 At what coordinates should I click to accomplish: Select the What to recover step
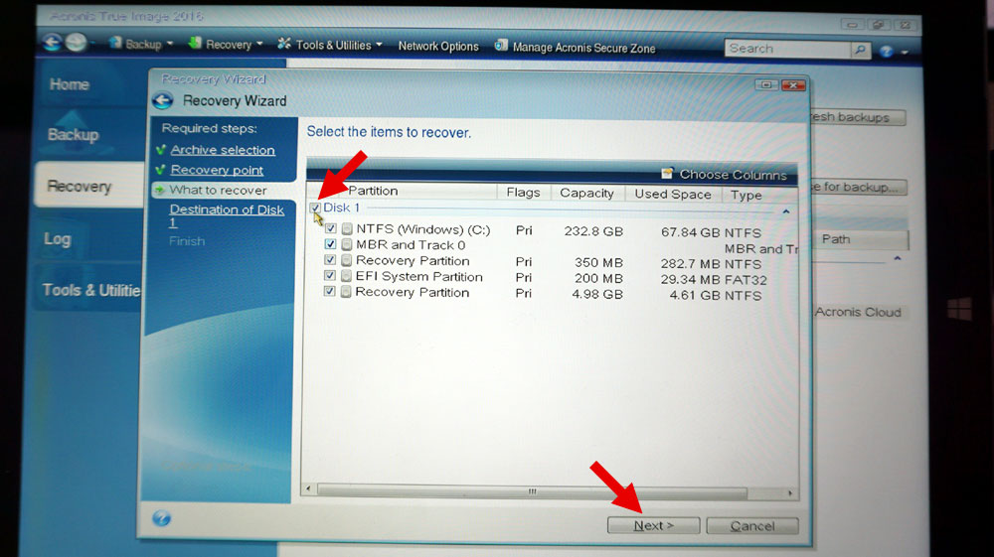[x=218, y=190]
